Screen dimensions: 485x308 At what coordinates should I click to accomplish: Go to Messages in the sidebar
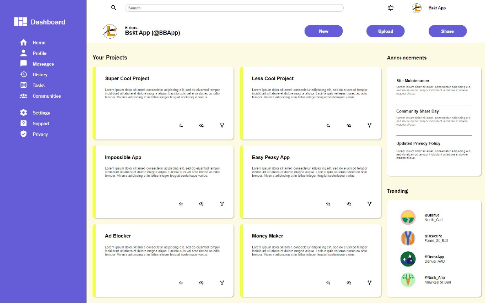pos(43,64)
